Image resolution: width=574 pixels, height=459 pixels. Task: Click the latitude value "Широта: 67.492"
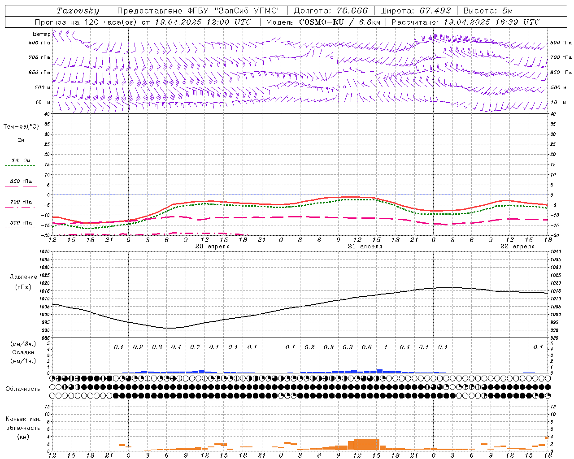point(415,11)
